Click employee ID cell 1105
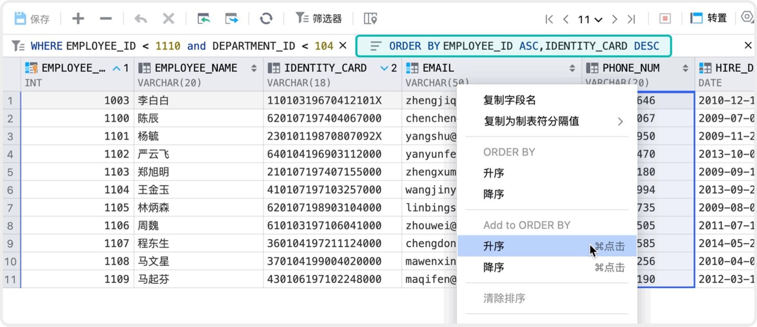Screen dimensions: 757x327 click(77, 208)
